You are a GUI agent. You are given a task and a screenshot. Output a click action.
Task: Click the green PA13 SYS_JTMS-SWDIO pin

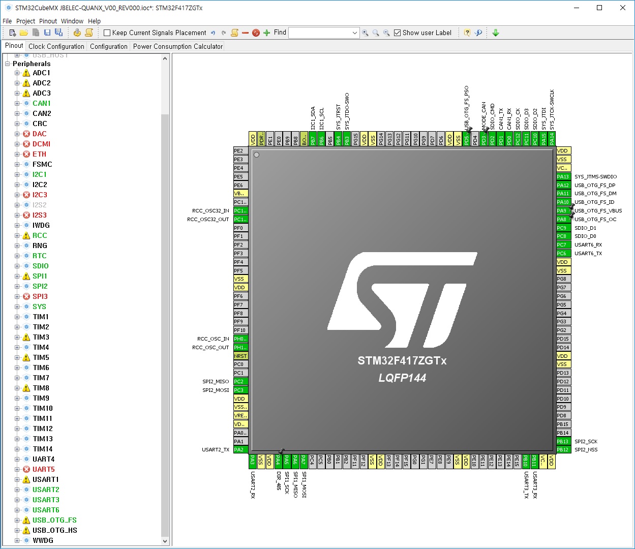[563, 176]
